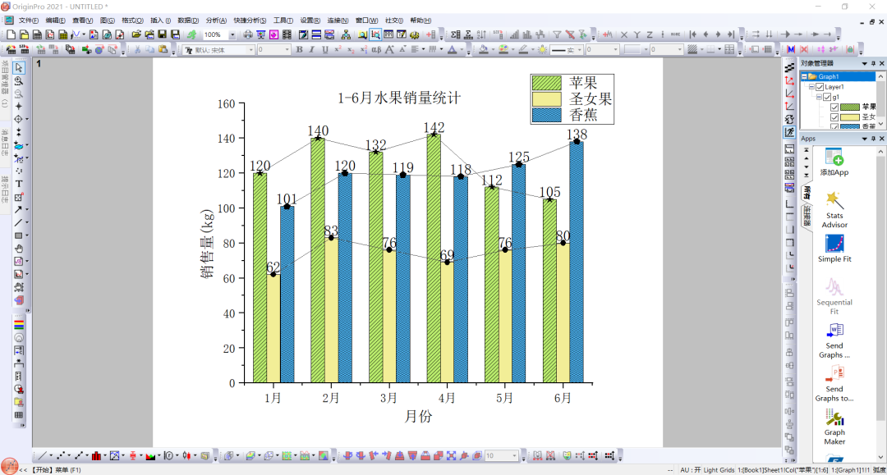Select the Pointer tool in left toolbar
887x475 pixels.
pos(19,68)
